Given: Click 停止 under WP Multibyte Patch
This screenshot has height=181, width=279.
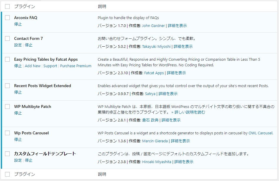Looking at the screenshot, I should [x=18, y=113].
